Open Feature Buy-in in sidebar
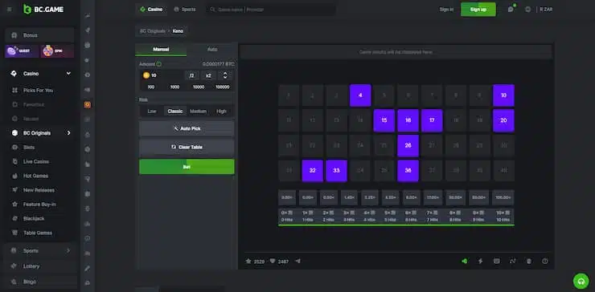 click(x=39, y=204)
